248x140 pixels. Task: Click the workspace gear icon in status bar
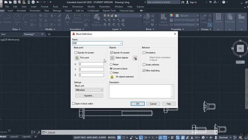pyautogui.click(x=203, y=137)
